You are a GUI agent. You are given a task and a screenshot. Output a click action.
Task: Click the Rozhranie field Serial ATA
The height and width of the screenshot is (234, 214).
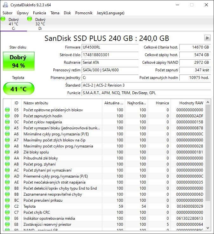[x=110, y=62]
